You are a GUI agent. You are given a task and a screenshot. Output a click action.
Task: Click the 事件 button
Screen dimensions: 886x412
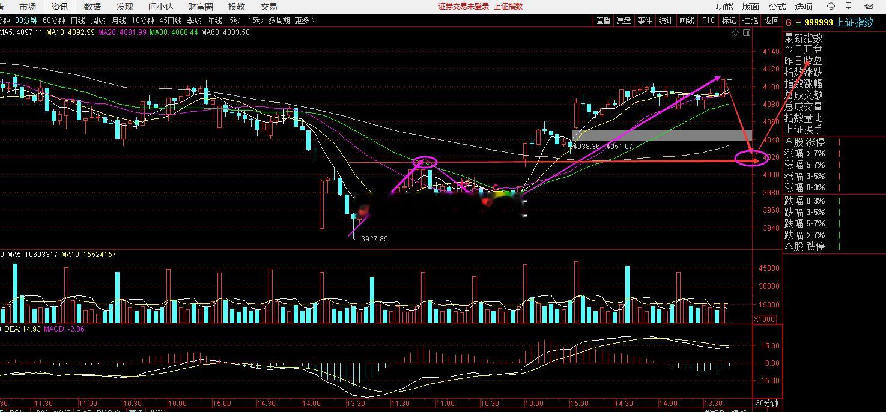645,20
